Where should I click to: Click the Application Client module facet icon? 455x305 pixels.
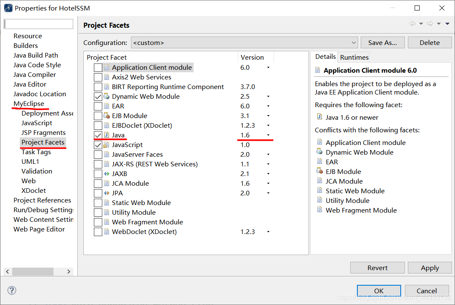click(x=107, y=68)
